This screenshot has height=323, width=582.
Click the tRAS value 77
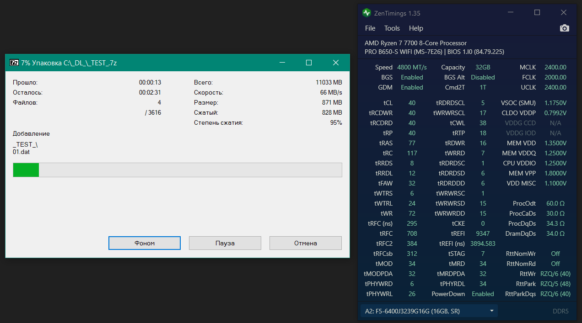click(412, 143)
